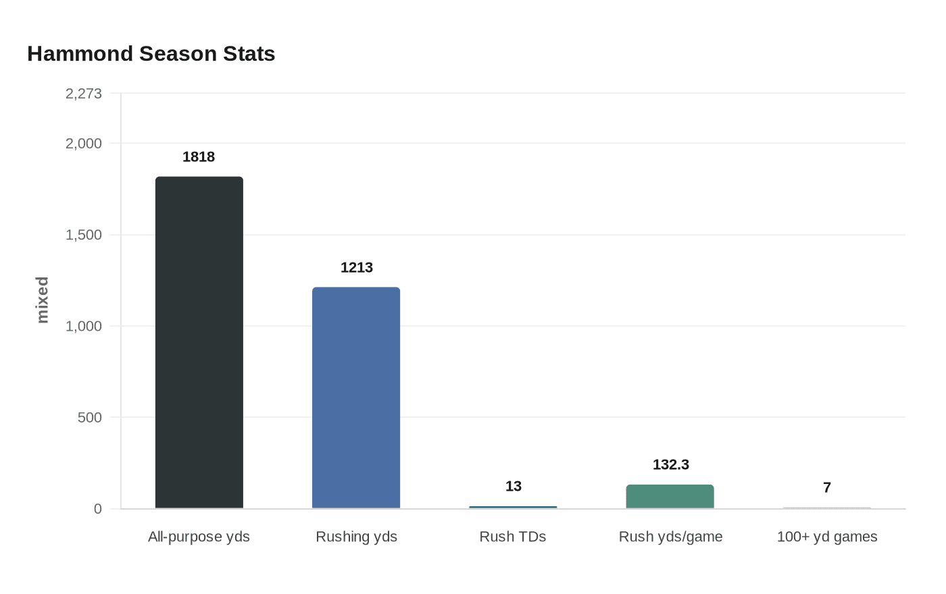946x594 pixels.
Task: Select the Rushing yds category label
Action: tap(356, 537)
